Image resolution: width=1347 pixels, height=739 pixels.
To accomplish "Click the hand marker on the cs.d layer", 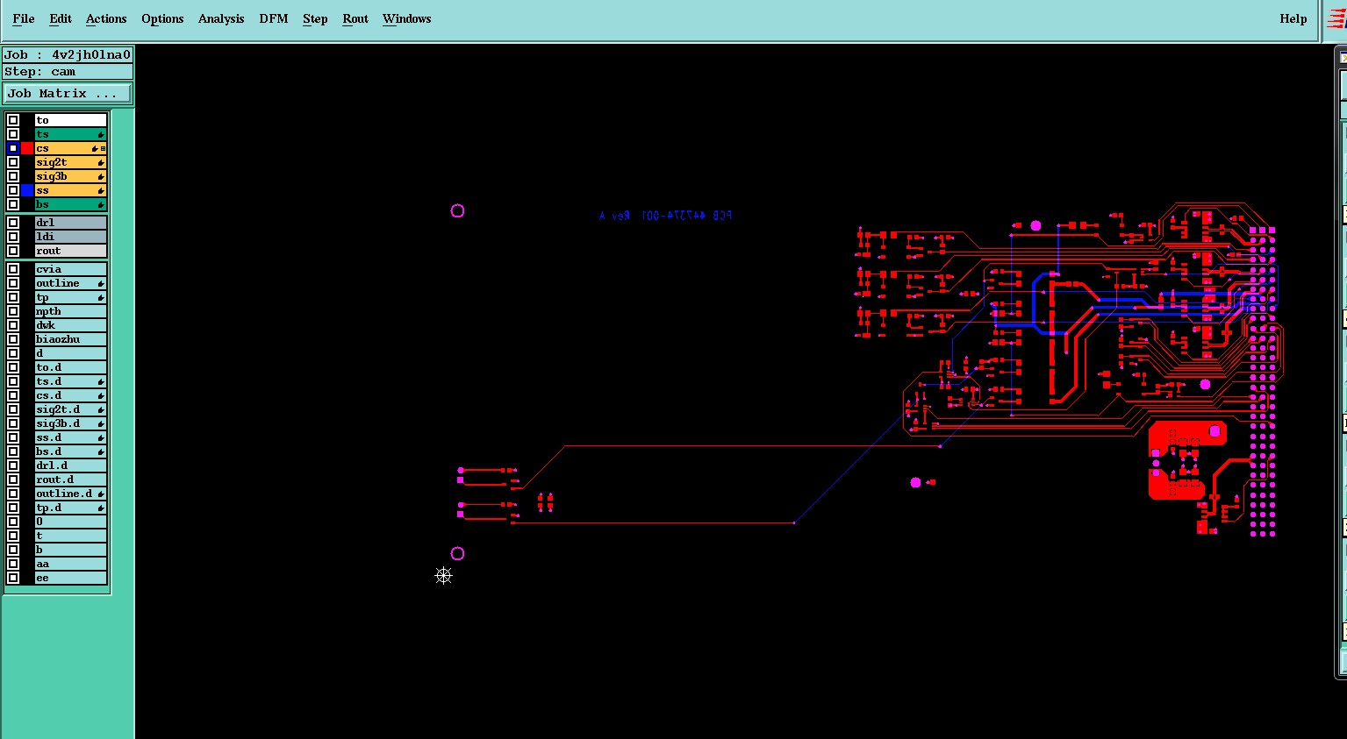I will 101,395.
